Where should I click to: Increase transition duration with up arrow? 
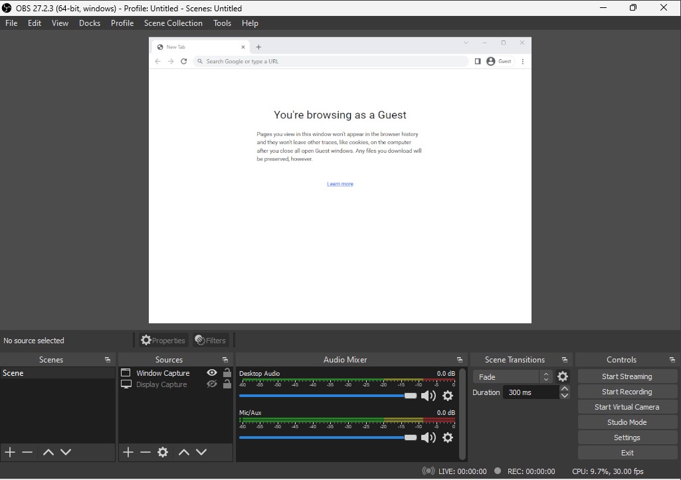[565, 388]
